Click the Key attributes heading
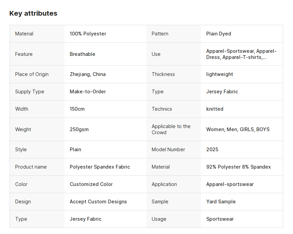293x234 pixels. coord(33,13)
